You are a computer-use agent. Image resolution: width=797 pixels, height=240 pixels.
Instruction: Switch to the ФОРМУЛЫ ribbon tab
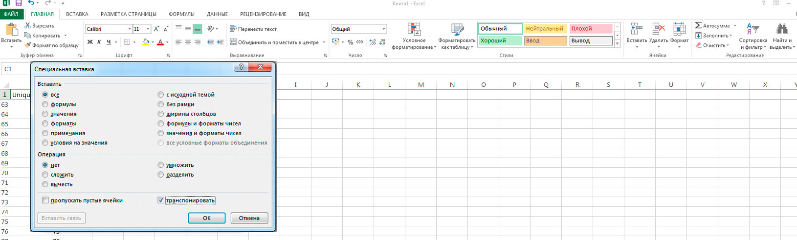click(x=181, y=14)
